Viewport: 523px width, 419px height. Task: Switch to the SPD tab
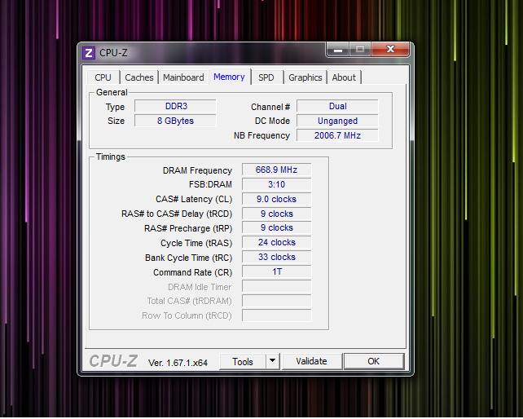266,77
